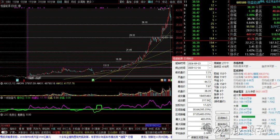This screenshot has width=280, height=140.
Task: Click the 模板 template button
Action: (x=22, y=129)
